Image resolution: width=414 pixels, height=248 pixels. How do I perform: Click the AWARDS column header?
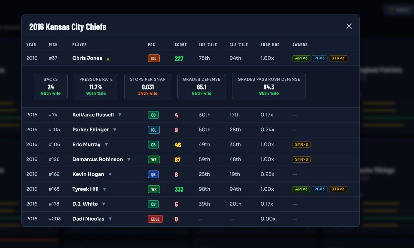pos(300,45)
